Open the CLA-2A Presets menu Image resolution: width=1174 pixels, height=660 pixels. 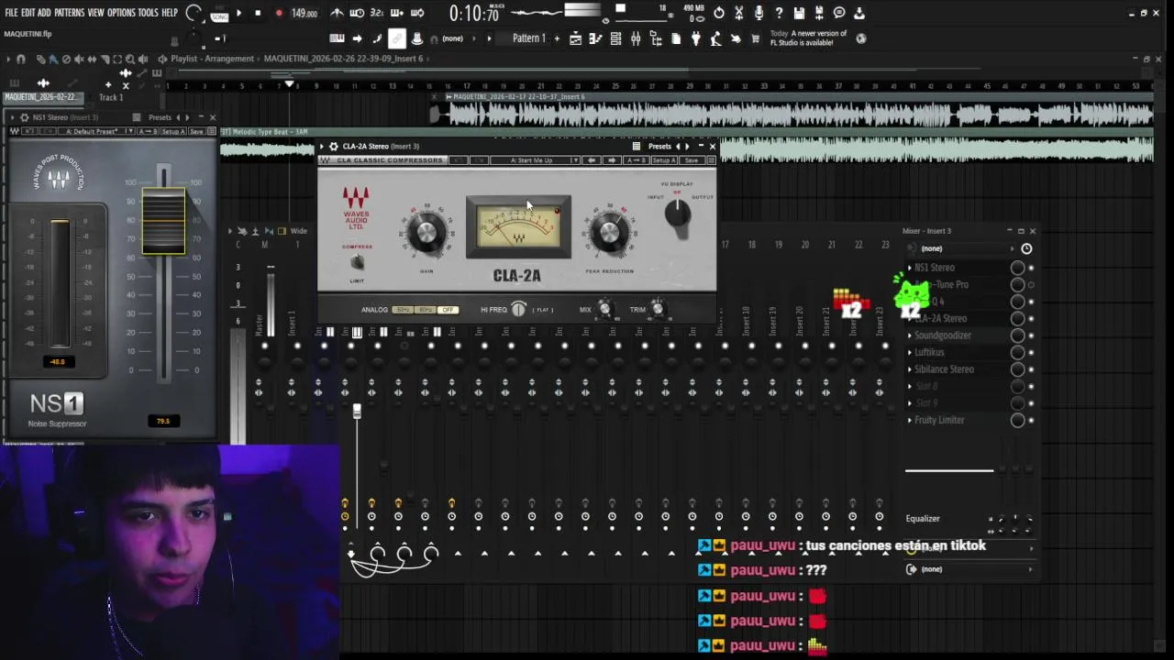click(x=659, y=146)
